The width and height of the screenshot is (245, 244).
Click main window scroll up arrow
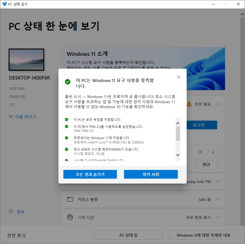point(242,14)
